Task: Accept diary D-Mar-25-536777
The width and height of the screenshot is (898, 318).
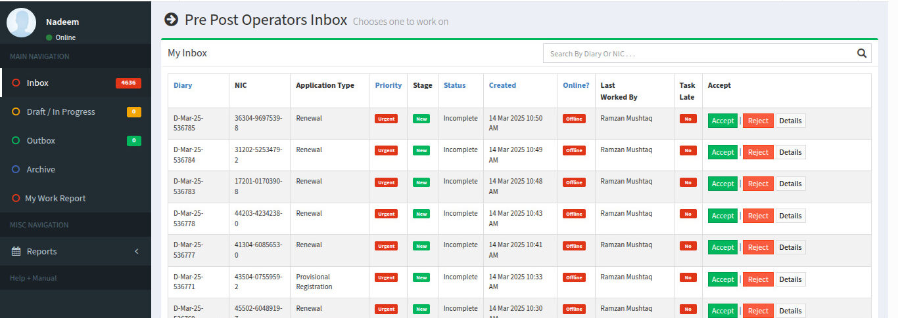Action: click(x=722, y=247)
